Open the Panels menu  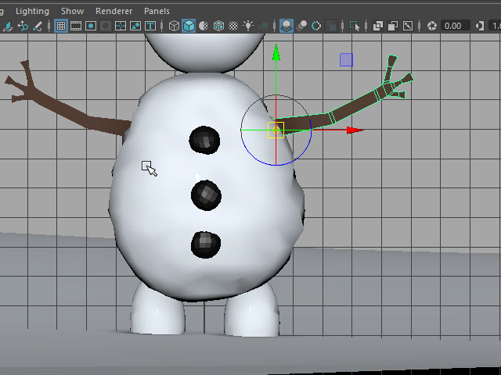(157, 11)
